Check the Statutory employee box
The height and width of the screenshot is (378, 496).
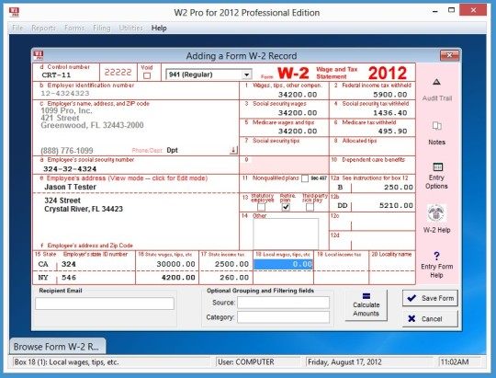(261, 207)
